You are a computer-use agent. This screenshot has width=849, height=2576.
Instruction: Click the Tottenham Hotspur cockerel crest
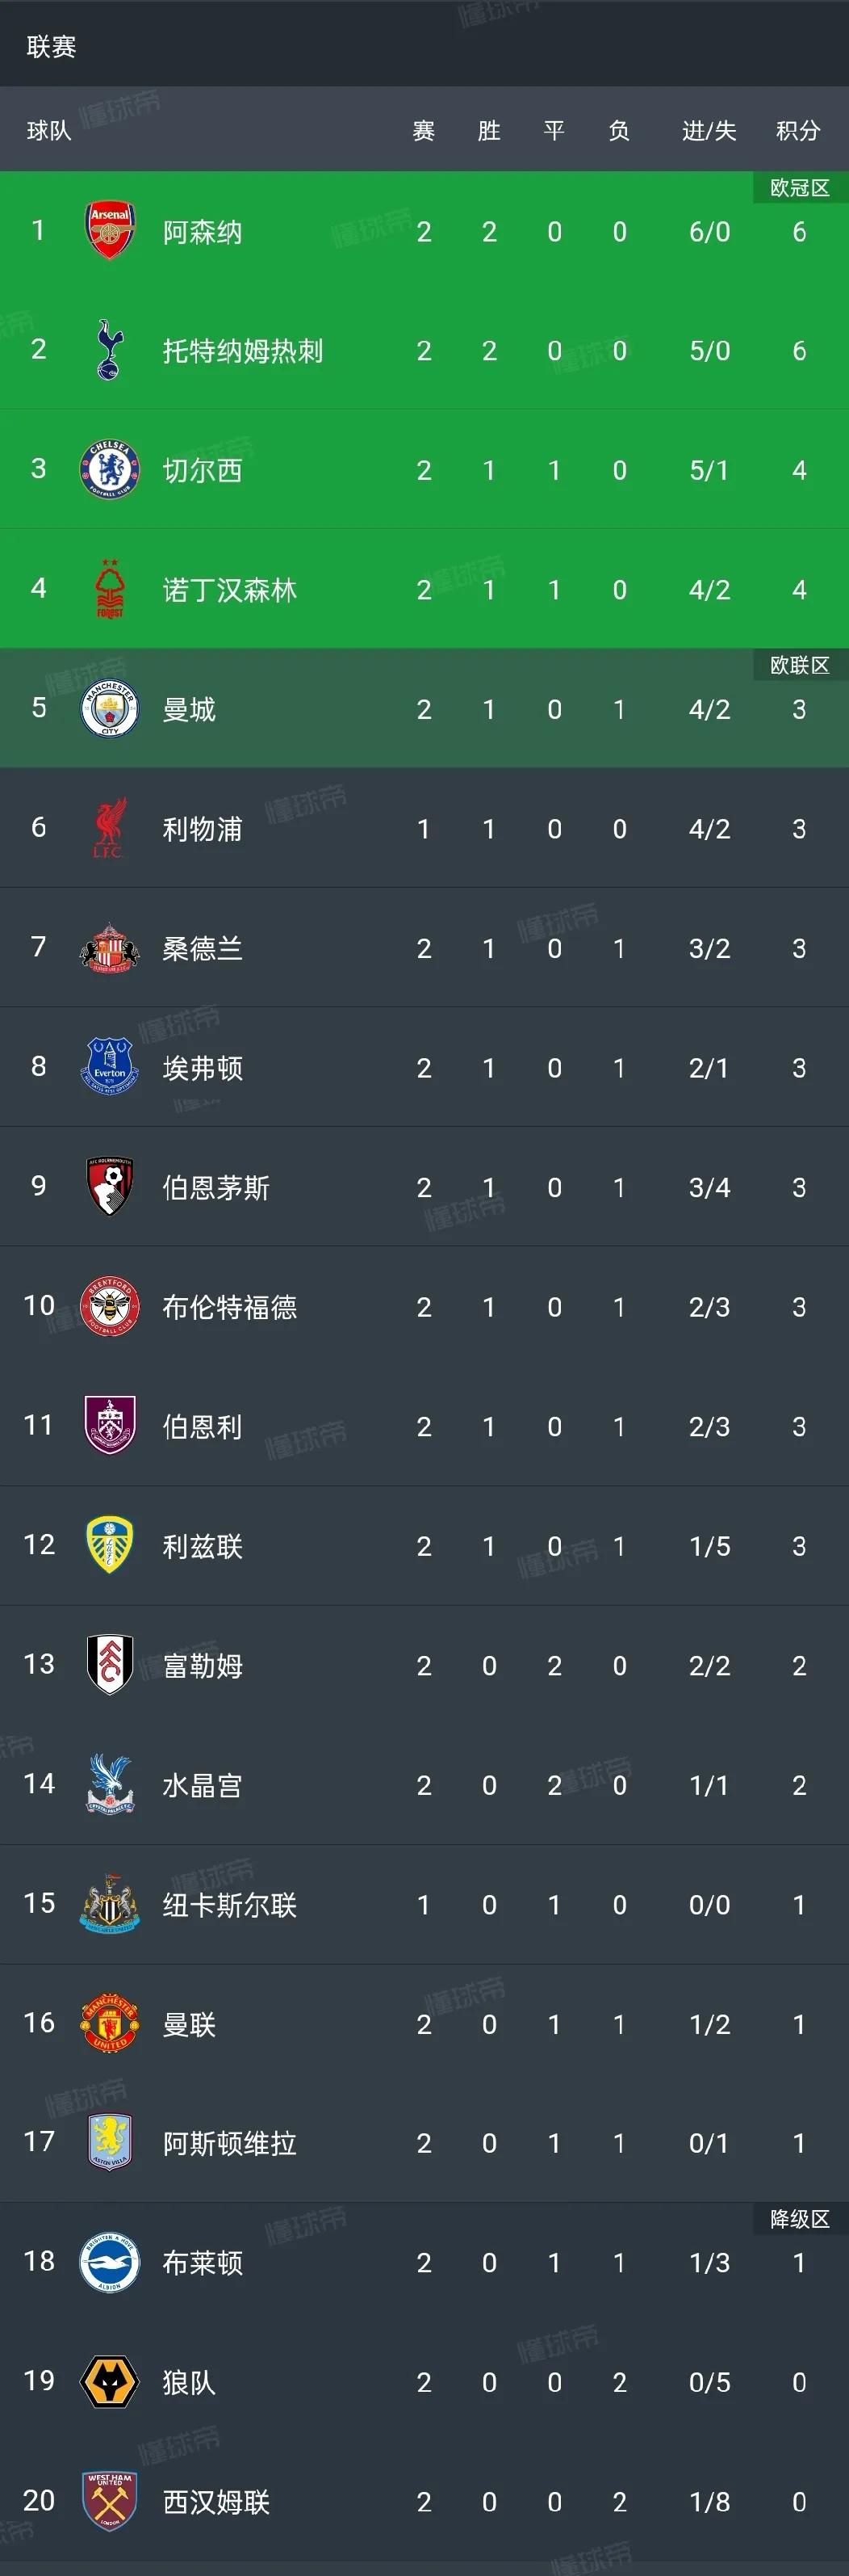110,350
